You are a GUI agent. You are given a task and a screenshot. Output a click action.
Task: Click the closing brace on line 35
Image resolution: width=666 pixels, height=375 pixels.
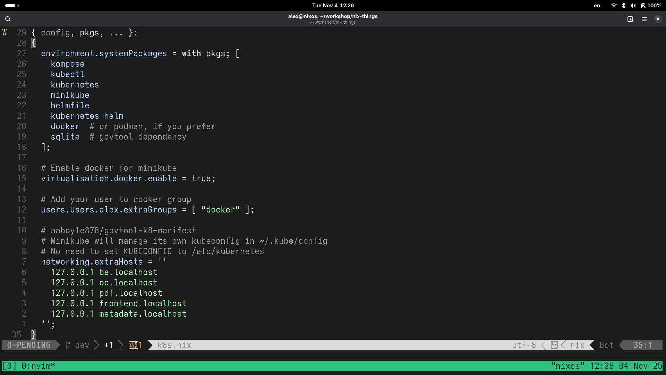pyautogui.click(x=34, y=335)
